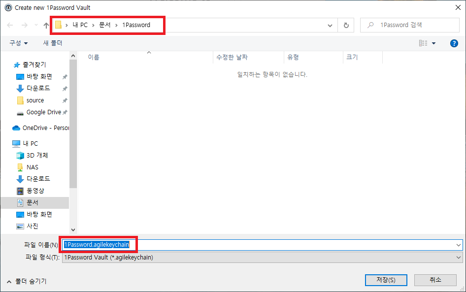Viewport: 466px width, 292px height.
Task: Refresh the 1Password folder view
Action: [346, 25]
